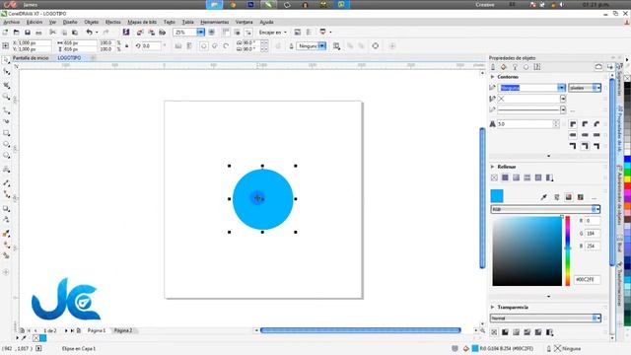The image size is (631, 355).
Task: Click the rotation angle input field
Action: 152,46
